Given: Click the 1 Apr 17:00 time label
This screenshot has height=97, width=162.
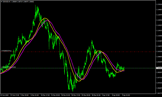Looking at the screenshot, I should tap(106, 95).
